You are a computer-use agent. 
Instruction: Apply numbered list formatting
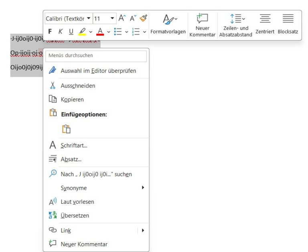point(136,31)
